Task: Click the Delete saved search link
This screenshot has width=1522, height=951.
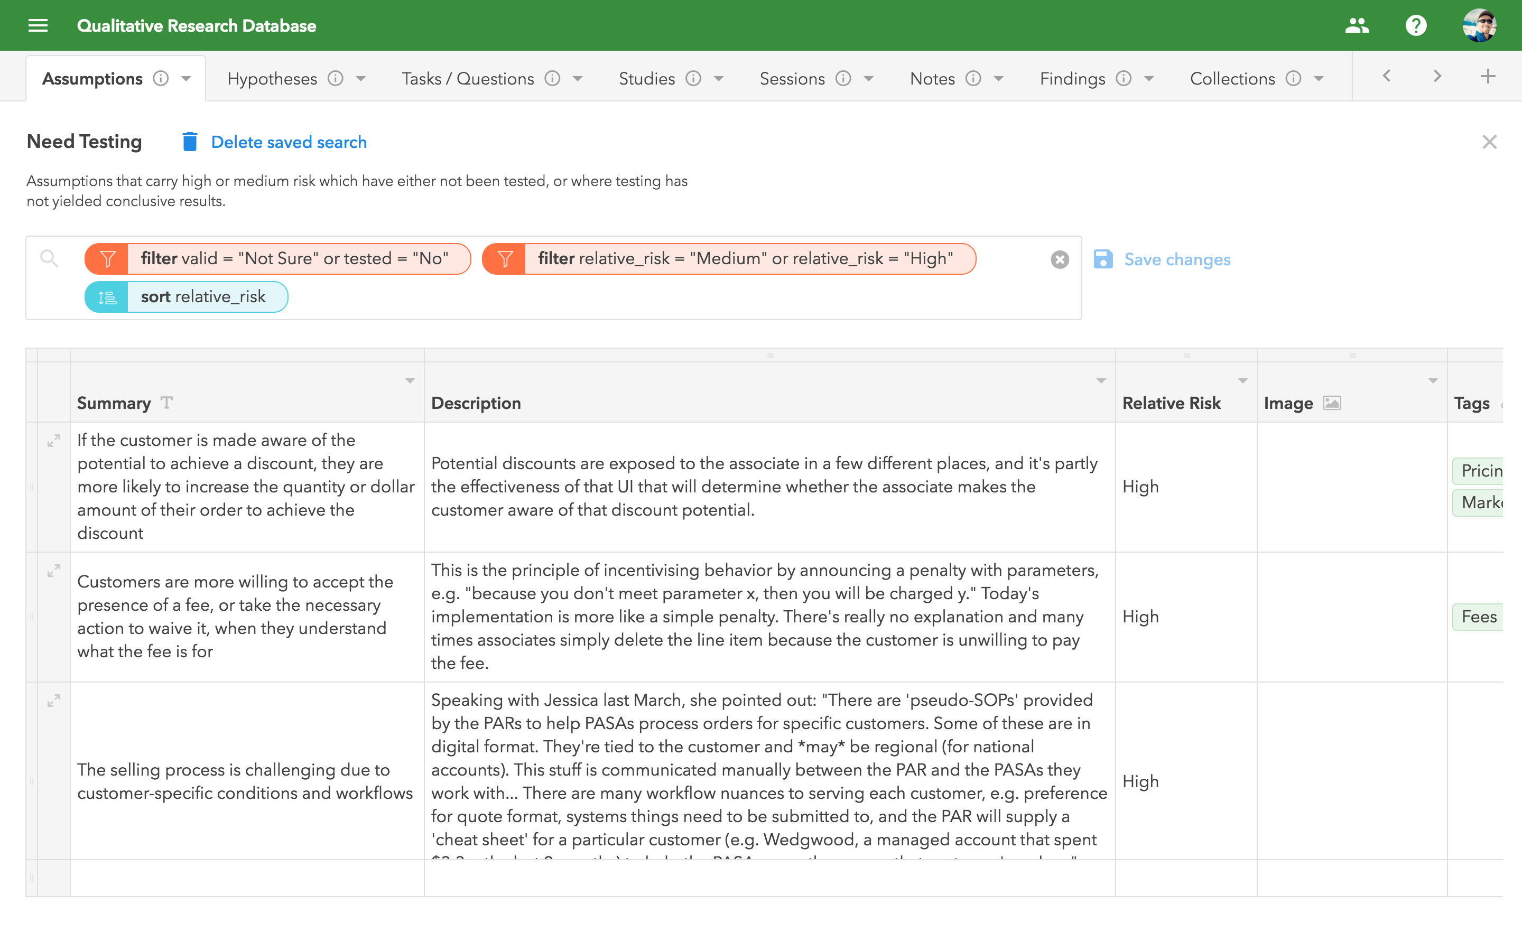Action: pos(289,142)
